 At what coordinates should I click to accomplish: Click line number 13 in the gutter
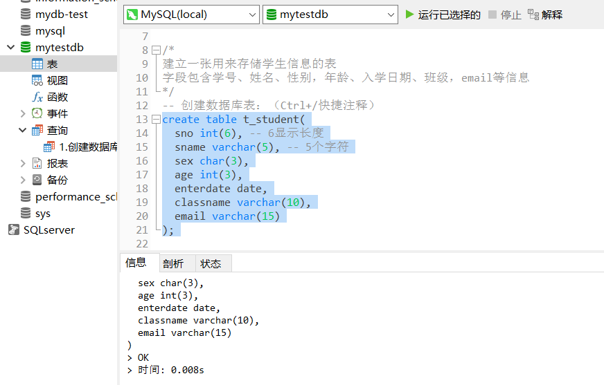[142, 120]
